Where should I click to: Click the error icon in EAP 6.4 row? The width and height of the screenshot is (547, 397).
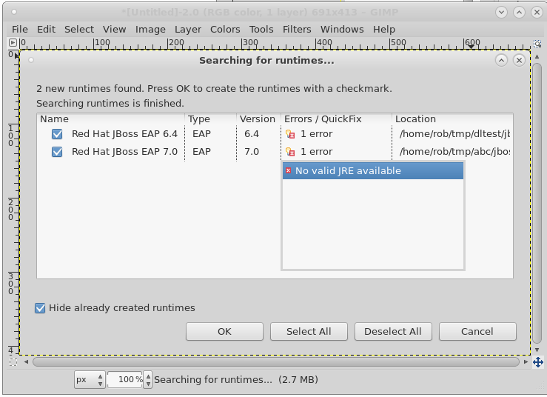[x=290, y=134]
